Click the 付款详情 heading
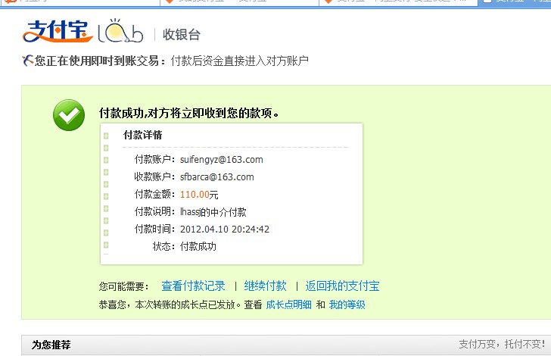Image resolution: width=551 pixels, height=356 pixels. pos(142,135)
